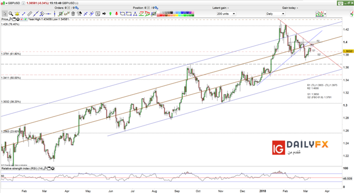Click the window icon in RSI panel

pyautogui.click(x=49, y=169)
